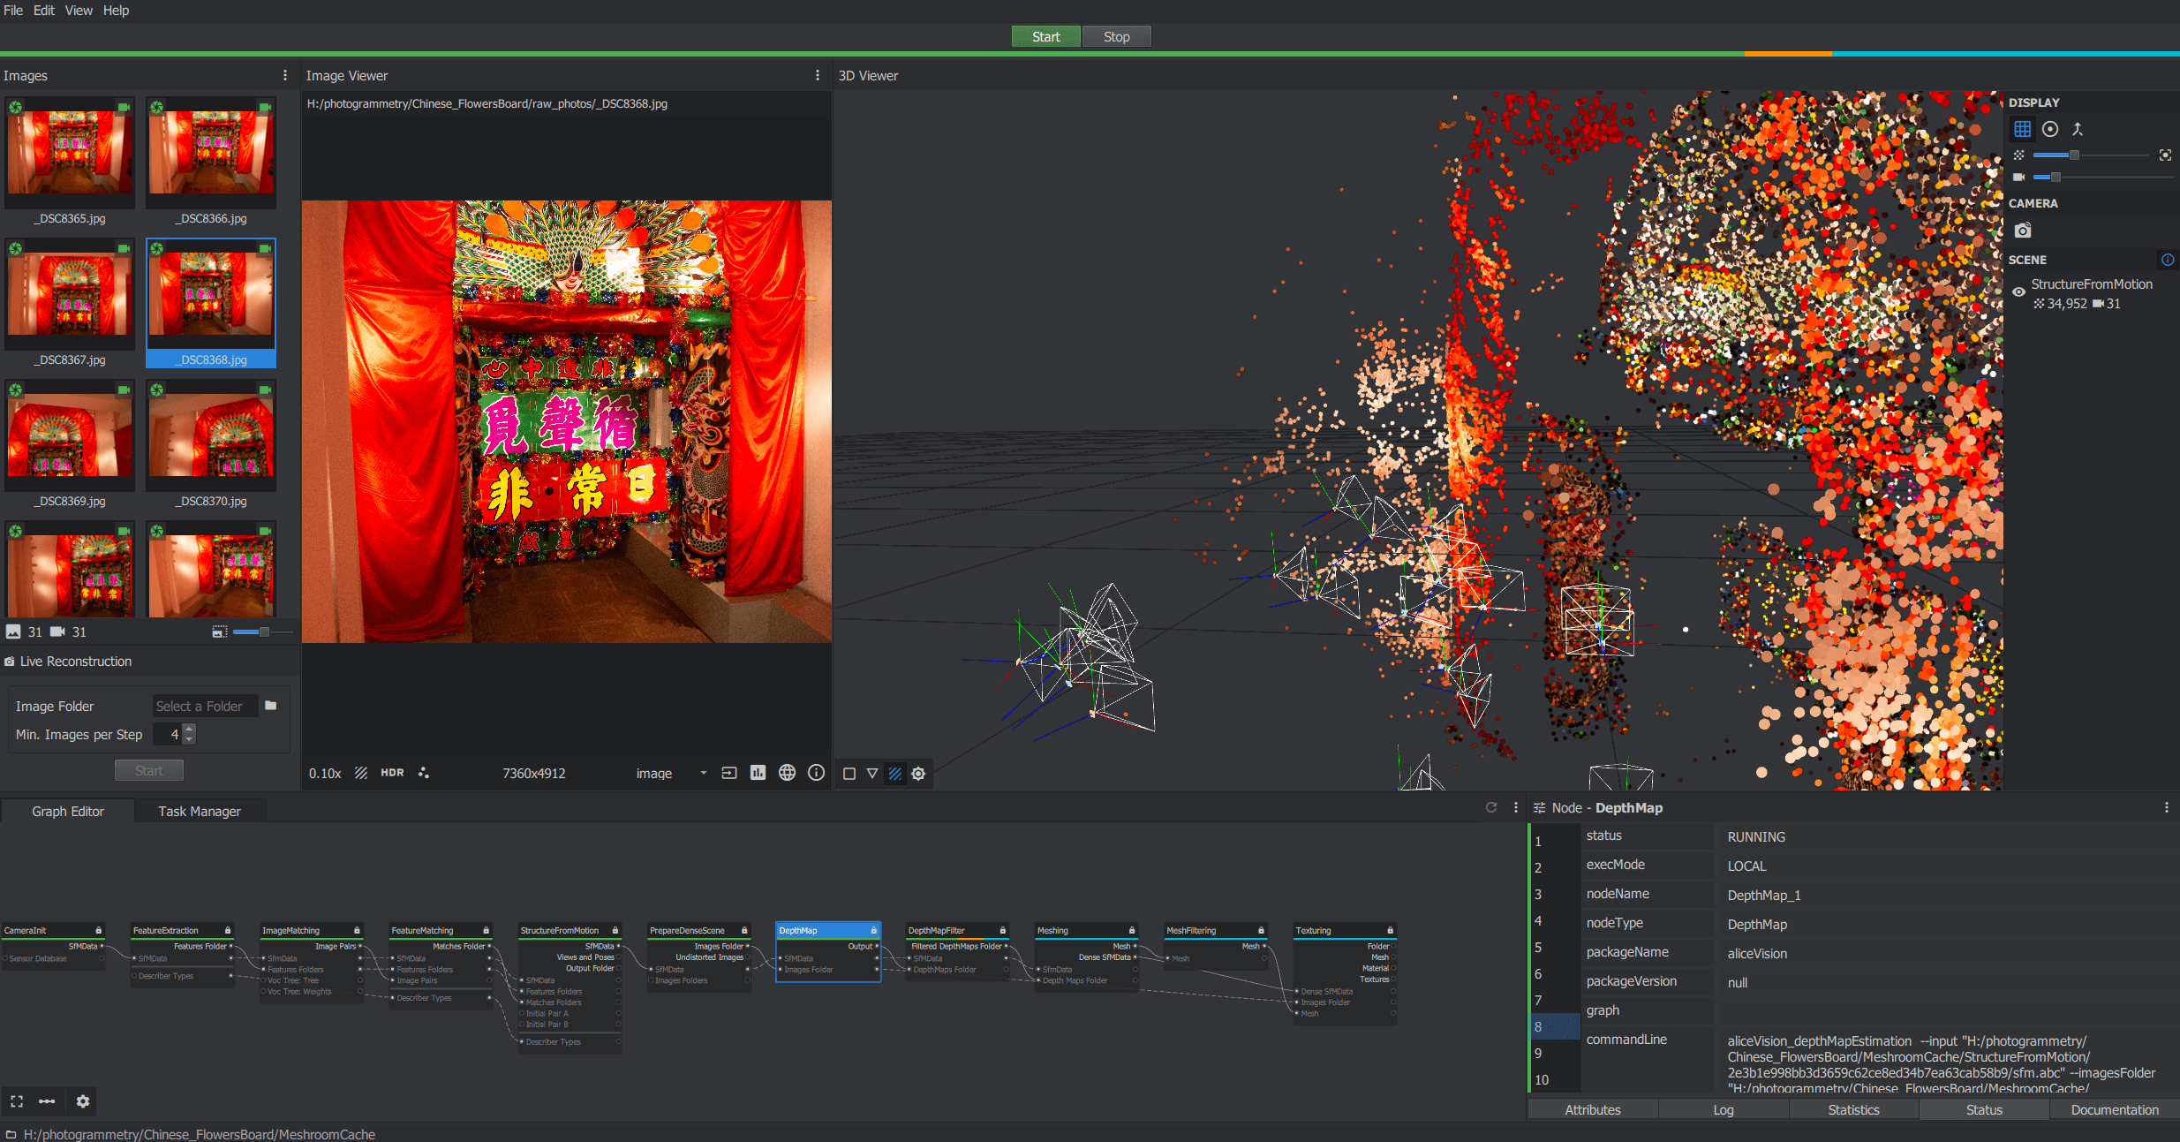Click the Start button in Live Reconstruction

(x=144, y=768)
